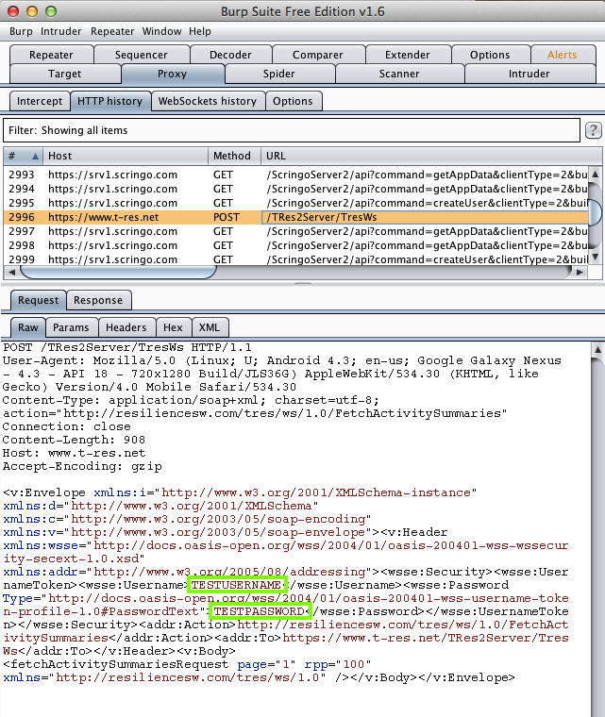Switch to the Repeater tab
Image resolution: width=605 pixels, height=717 pixels.
[x=51, y=55]
